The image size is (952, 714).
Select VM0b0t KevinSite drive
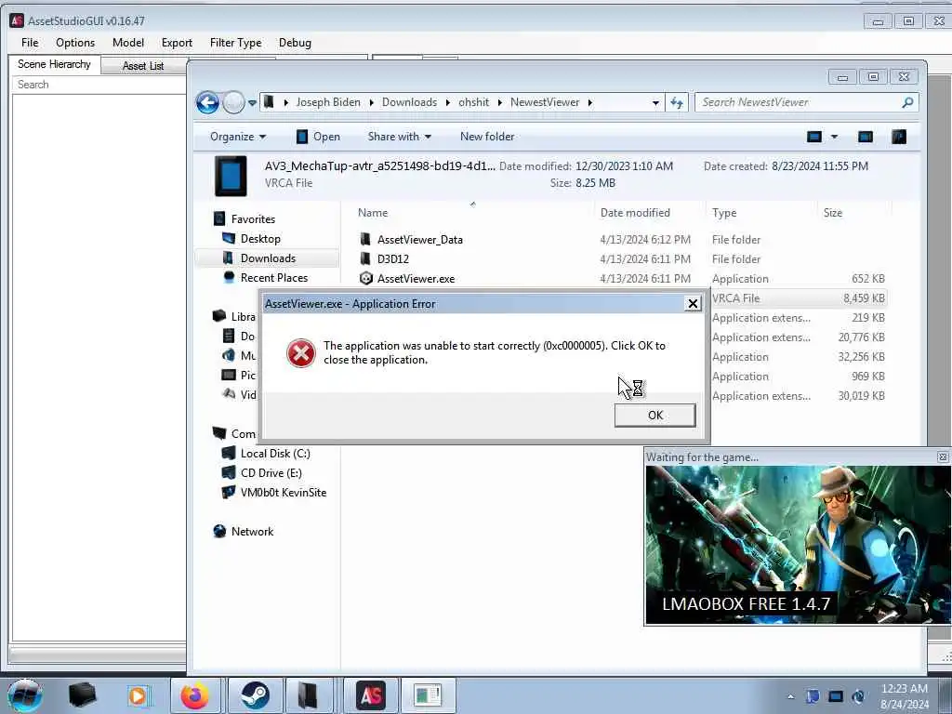pyautogui.click(x=283, y=493)
